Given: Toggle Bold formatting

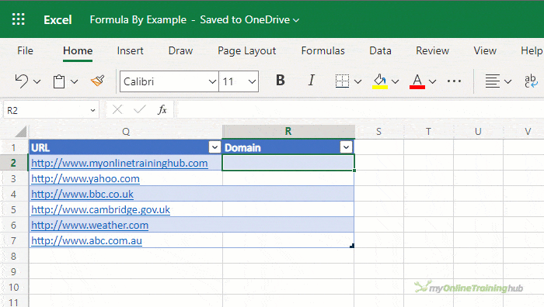Looking at the screenshot, I should 281,81.
